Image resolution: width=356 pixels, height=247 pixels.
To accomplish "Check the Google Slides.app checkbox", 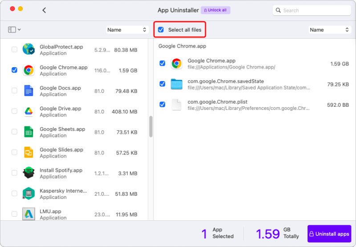I will click(14, 152).
